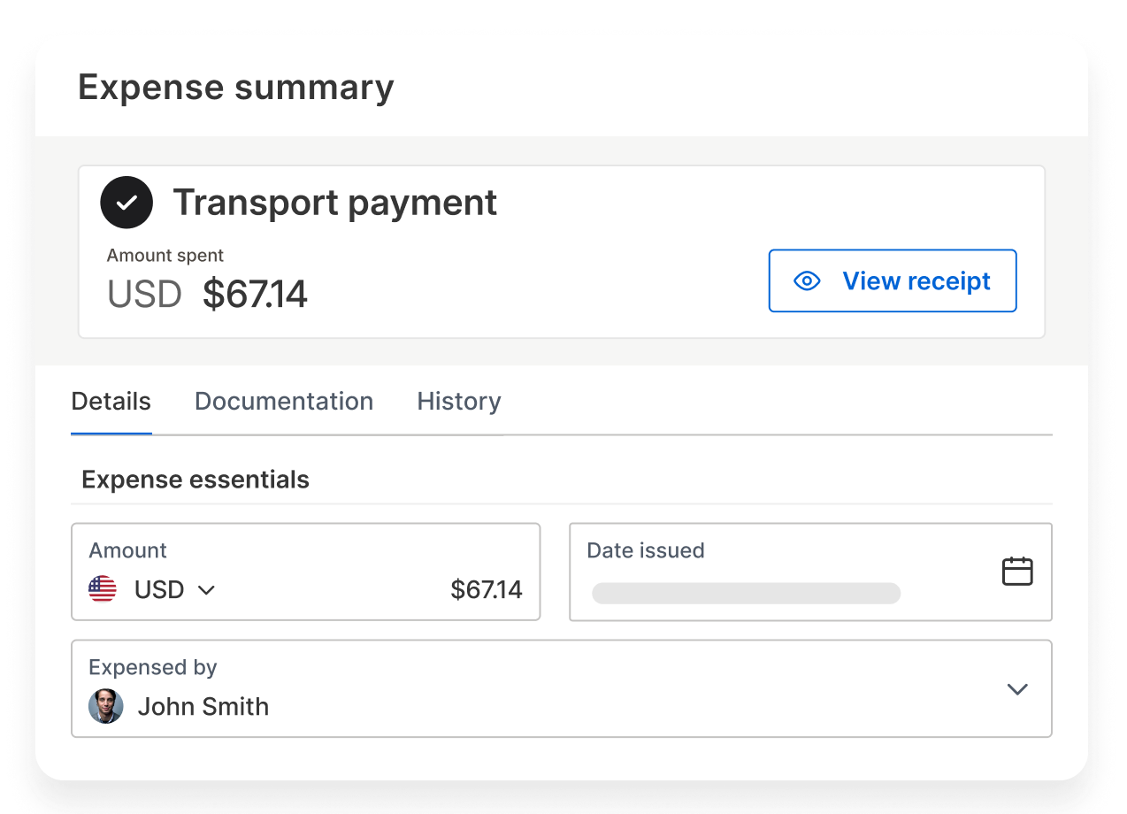Open the History tab
Screen dimensions: 1127x814
tap(458, 402)
